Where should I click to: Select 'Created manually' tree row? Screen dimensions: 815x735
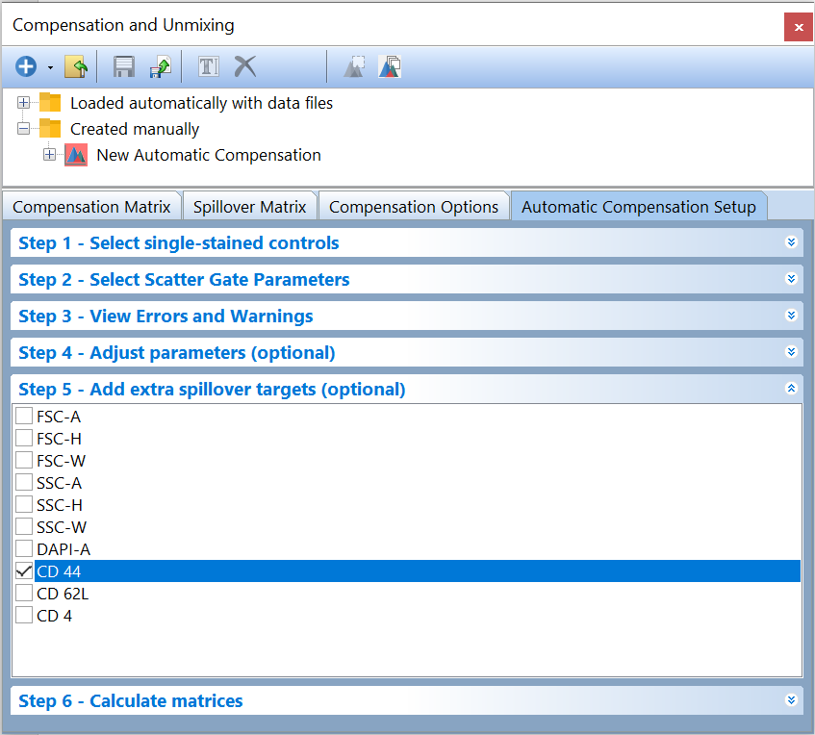(135, 129)
